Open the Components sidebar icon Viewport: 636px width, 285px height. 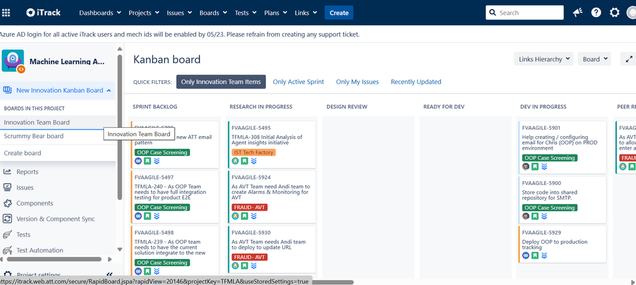(7, 203)
